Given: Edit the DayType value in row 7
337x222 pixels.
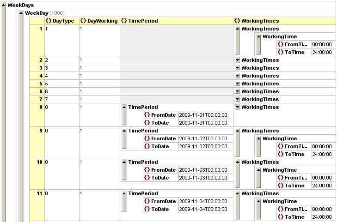Looking at the screenshot, I should tap(61, 99).
